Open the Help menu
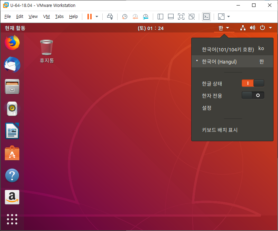The width and height of the screenshot is (278, 231). 73,17
